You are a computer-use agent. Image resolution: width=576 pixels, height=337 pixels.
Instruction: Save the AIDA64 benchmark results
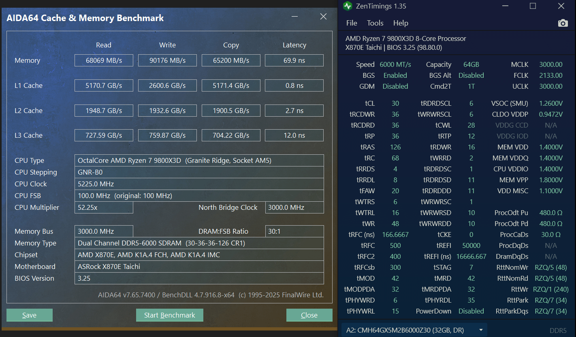pyautogui.click(x=30, y=315)
